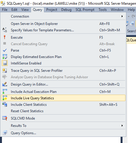Viewport: 136px width, 143px height.
Task: Click the toolbar icon behind the menu at right
Action: pyautogui.click(x=132, y=24)
